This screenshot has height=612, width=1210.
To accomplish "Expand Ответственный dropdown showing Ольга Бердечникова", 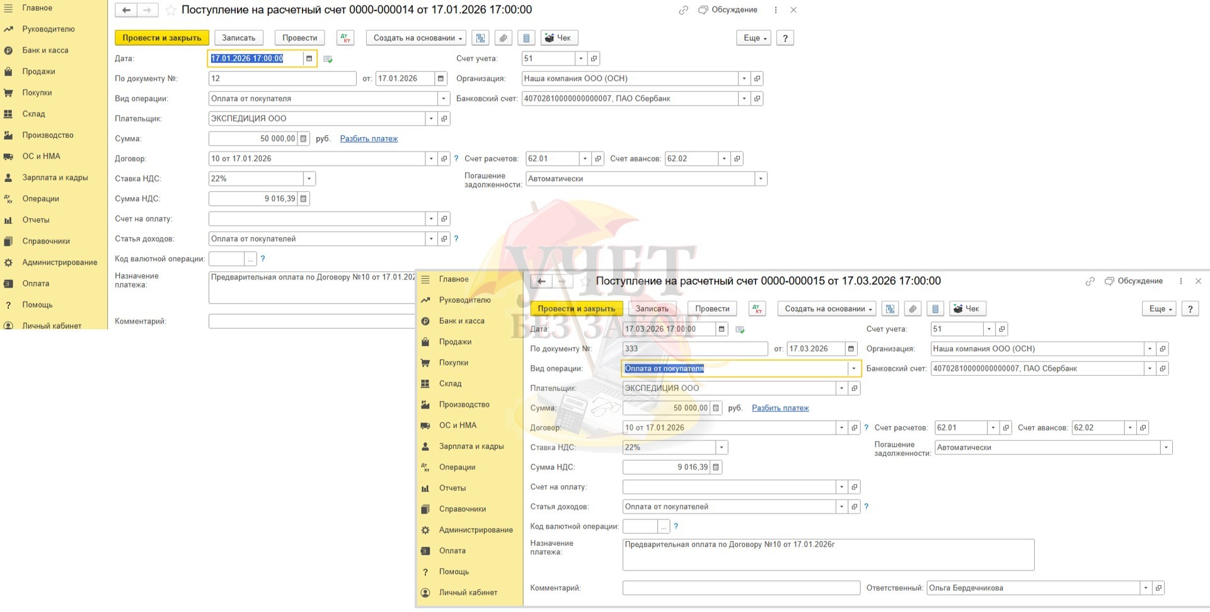I will point(1145,588).
